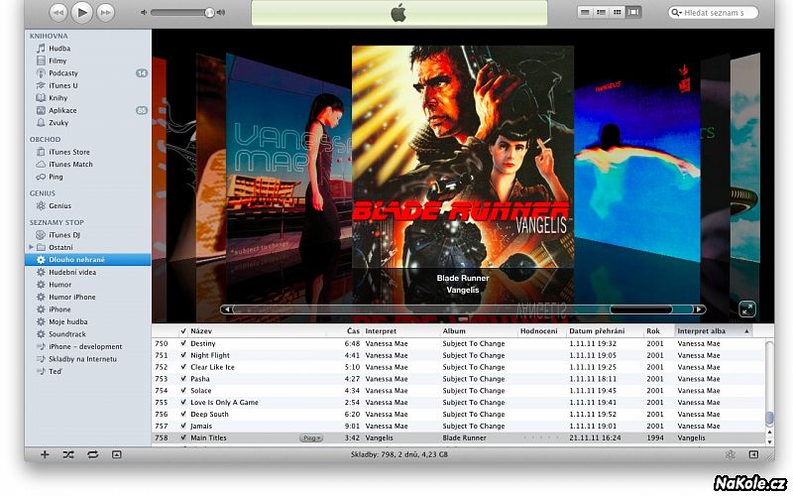Sort by Interpret column header
This screenshot has height=496, width=793.
coord(401,331)
